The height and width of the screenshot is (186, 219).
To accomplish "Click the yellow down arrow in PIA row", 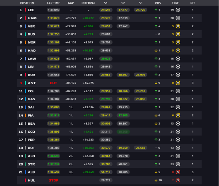I will tap(156, 115).
